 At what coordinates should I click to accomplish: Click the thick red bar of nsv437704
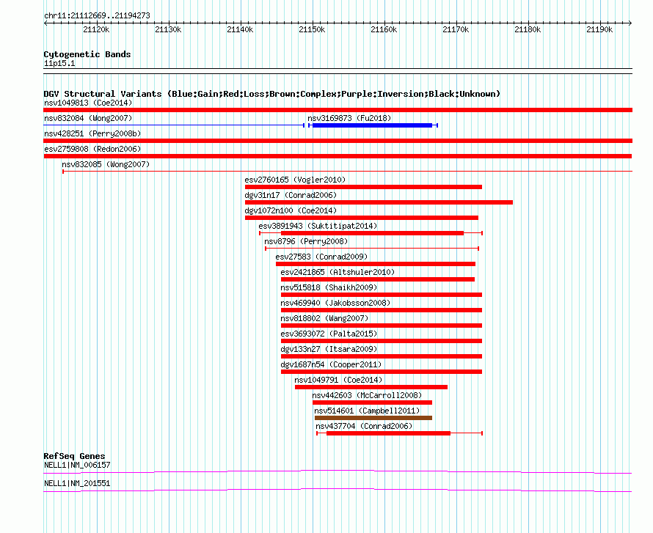click(389, 433)
